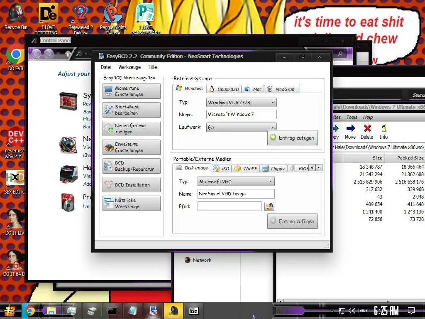Open the I LOVE RANSOMWARE desktop icon
Screen dimensions: 425x319
(146, 19)
